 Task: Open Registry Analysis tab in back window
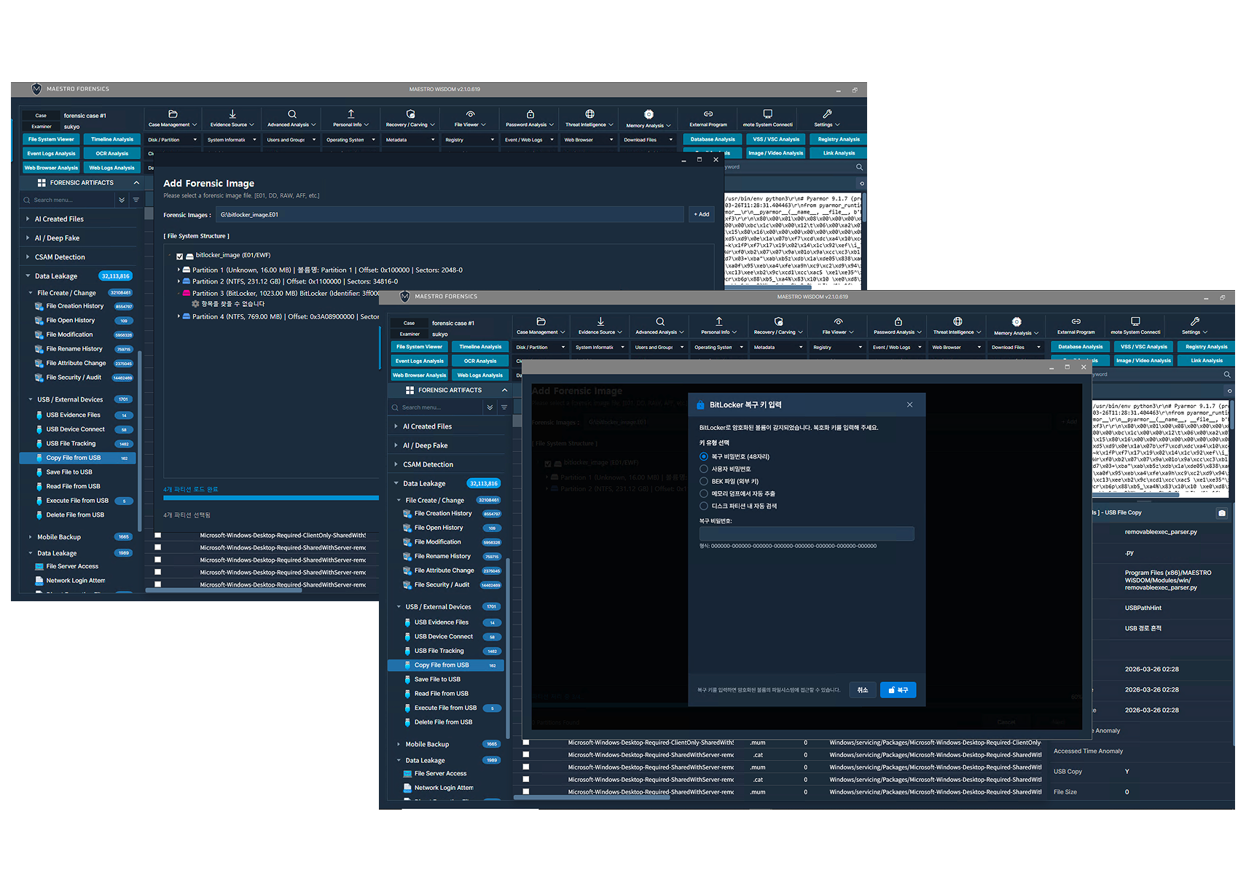(x=839, y=139)
